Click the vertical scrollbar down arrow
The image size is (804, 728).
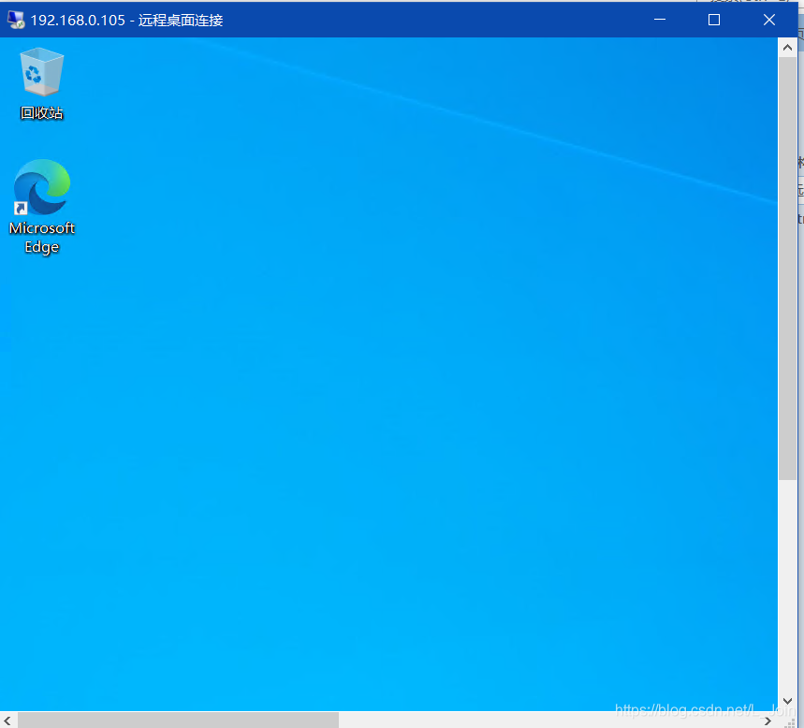point(787,702)
